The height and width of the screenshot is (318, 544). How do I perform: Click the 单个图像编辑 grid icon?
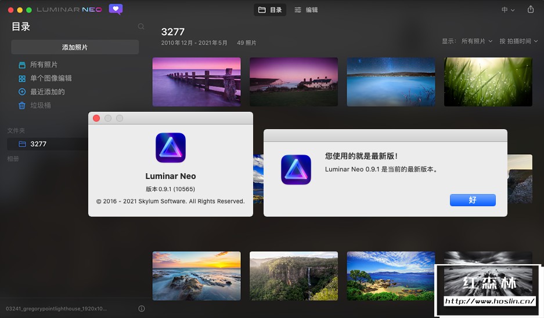click(22, 79)
